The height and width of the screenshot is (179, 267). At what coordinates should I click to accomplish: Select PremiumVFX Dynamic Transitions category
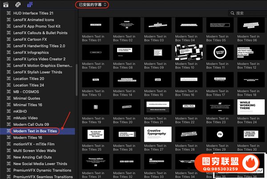(42, 171)
